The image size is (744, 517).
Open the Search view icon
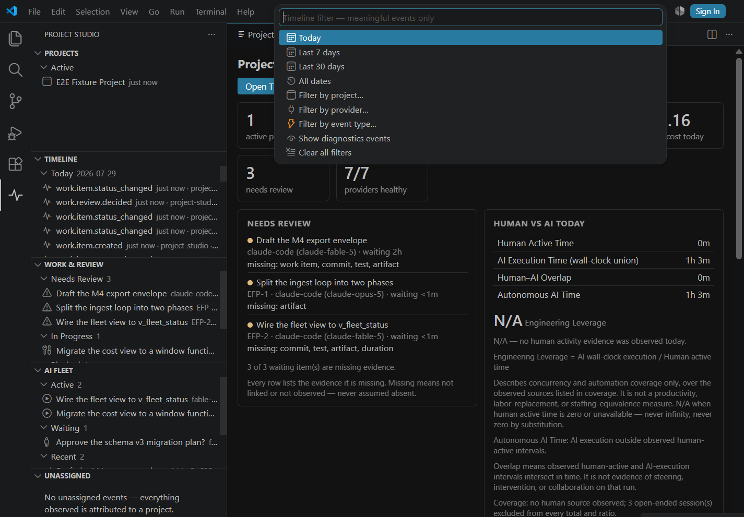[x=16, y=69]
